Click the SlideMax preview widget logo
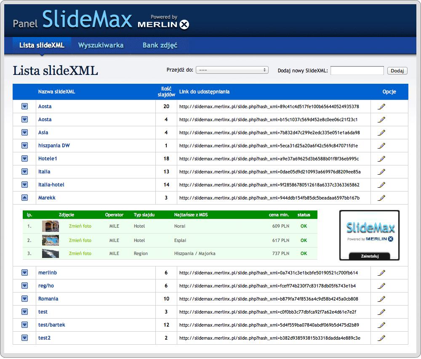 pos(370,231)
